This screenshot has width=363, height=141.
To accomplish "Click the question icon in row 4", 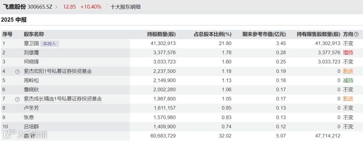I will tap(17, 72).
